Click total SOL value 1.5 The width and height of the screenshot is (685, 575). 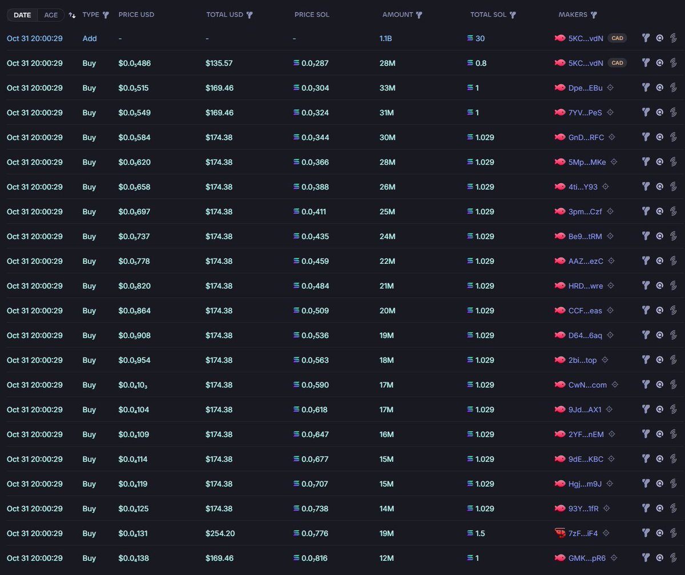point(480,533)
